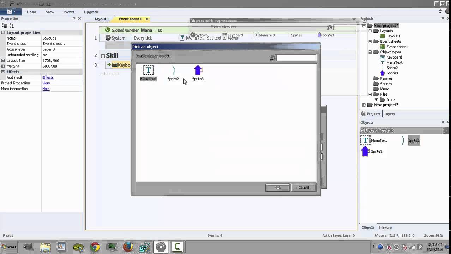Collapse the Event sheets folder in Projects
The width and height of the screenshot is (451, 254).
point(370,42)
